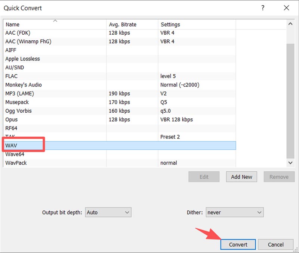Select the Musepack preset
Viewport: 299px width, 253px height.
[x=119, y=102]
